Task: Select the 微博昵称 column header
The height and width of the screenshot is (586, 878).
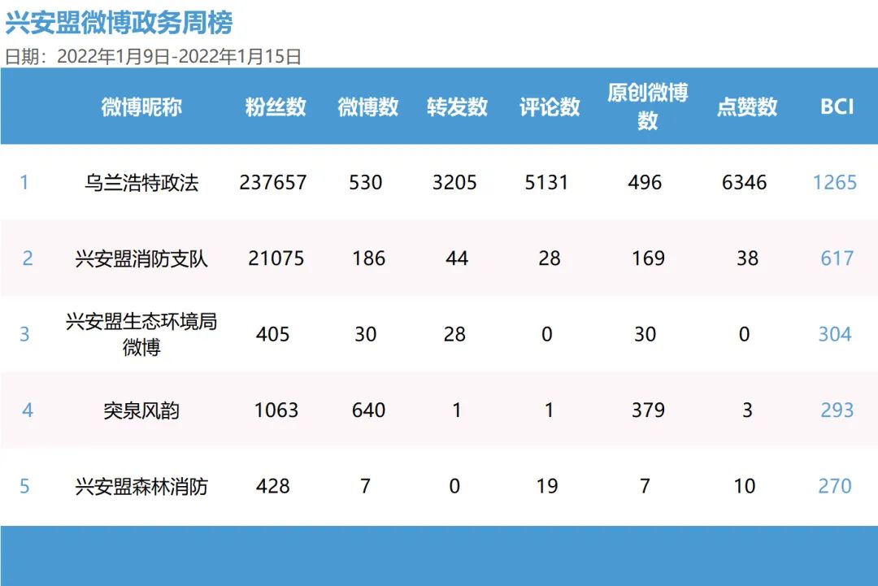Action: (141, 106)
